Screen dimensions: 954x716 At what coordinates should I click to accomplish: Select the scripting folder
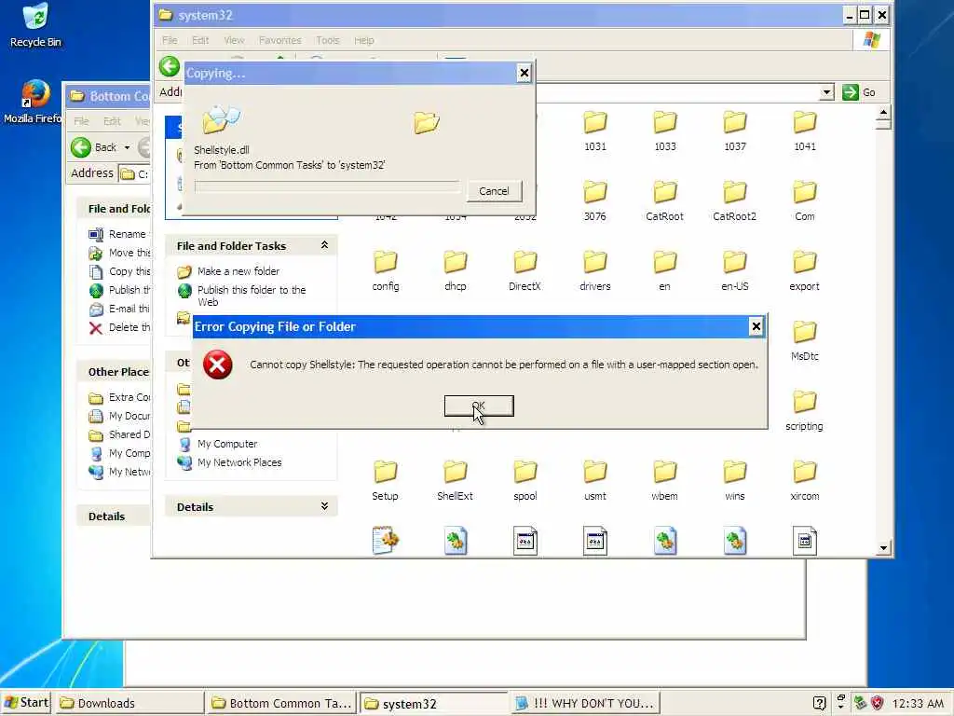coord(804,411)
